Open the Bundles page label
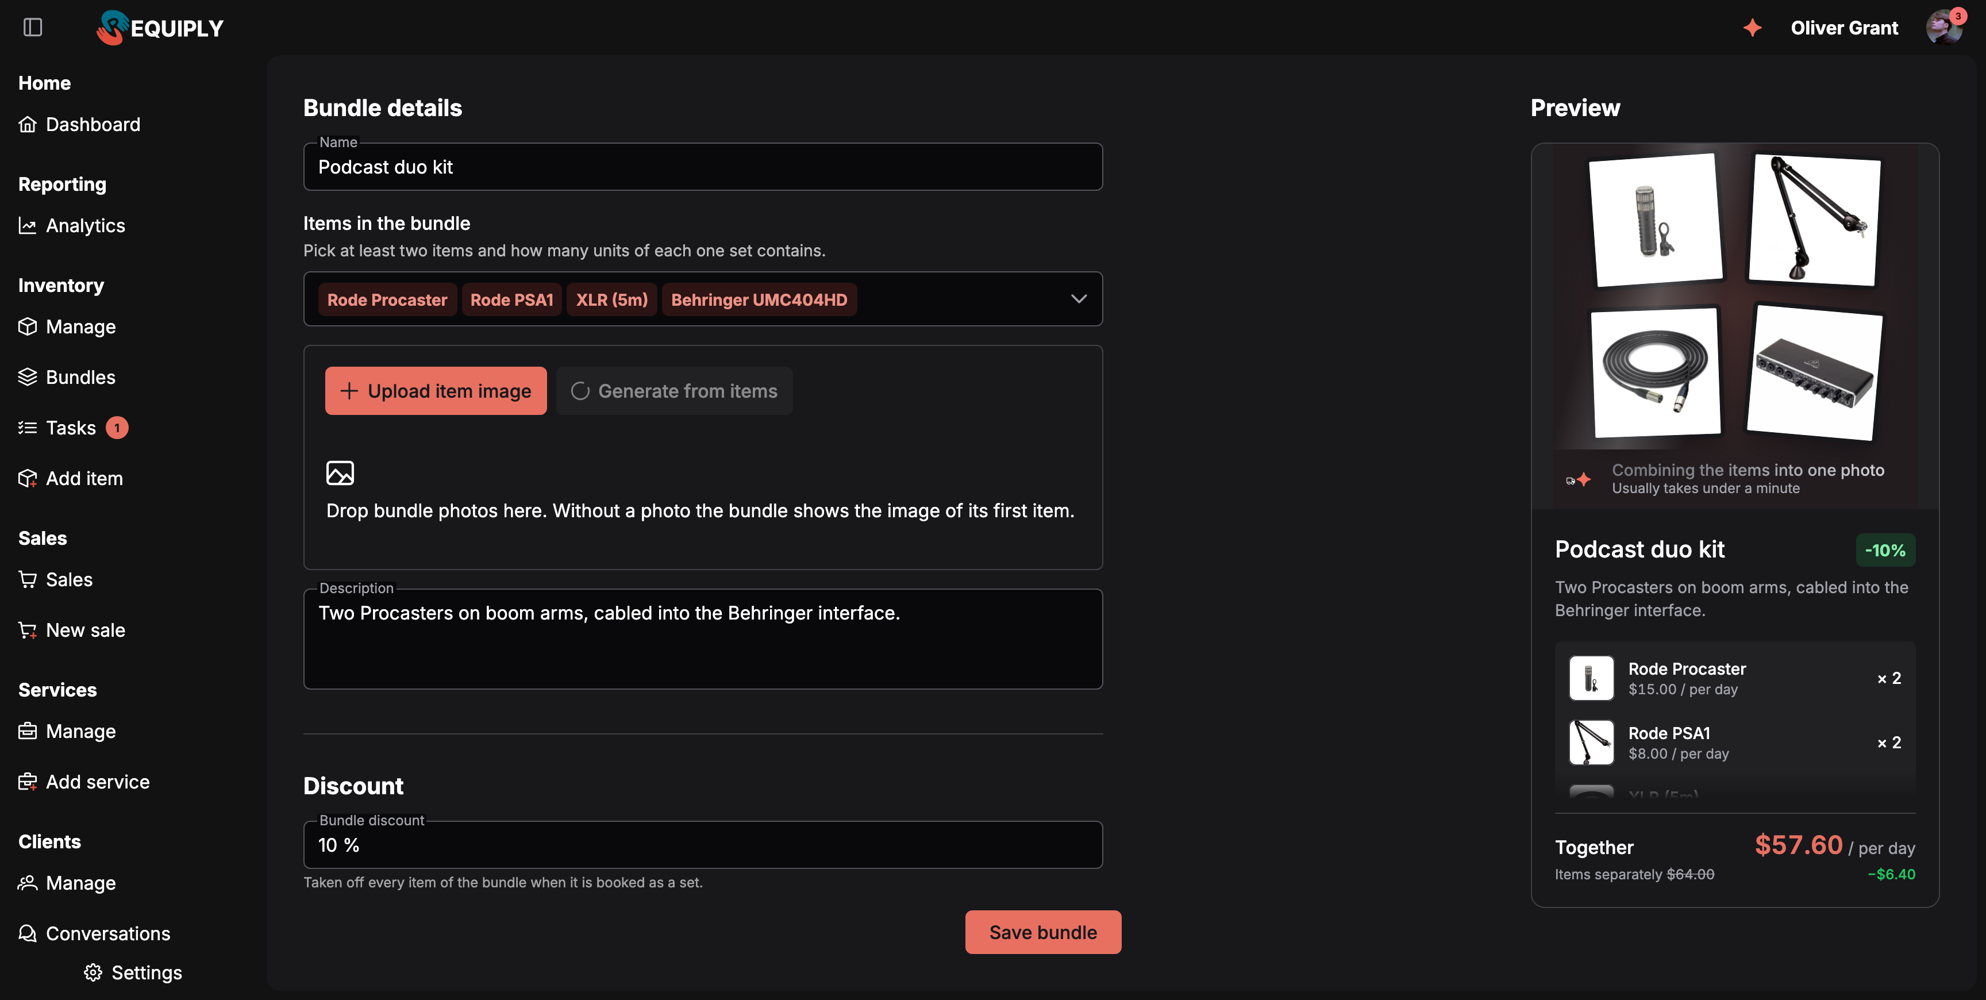Screen dimensions: 1986x1000 81,377
